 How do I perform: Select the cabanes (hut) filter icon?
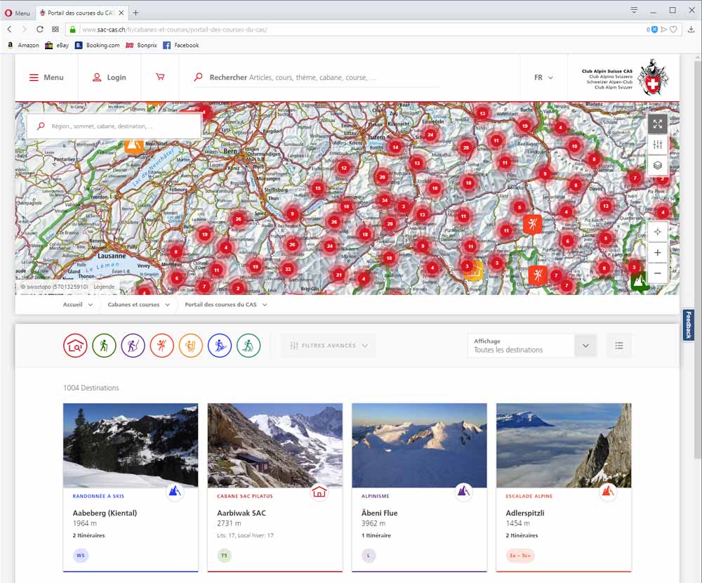coord(75,346)
